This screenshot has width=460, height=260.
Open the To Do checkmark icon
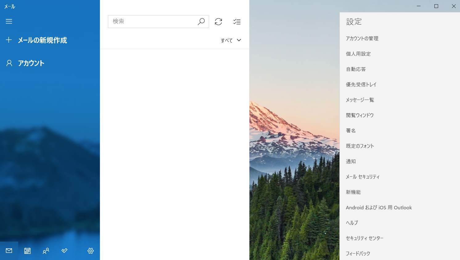[64, 251]
